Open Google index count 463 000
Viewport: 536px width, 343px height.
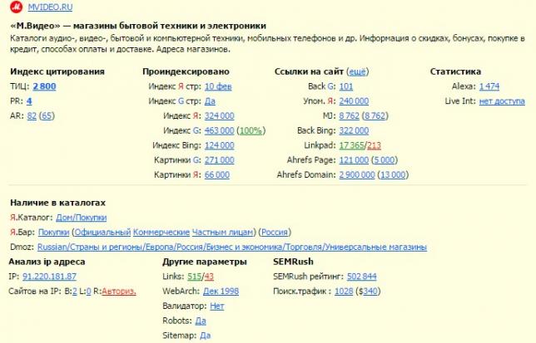coord(220,130)
